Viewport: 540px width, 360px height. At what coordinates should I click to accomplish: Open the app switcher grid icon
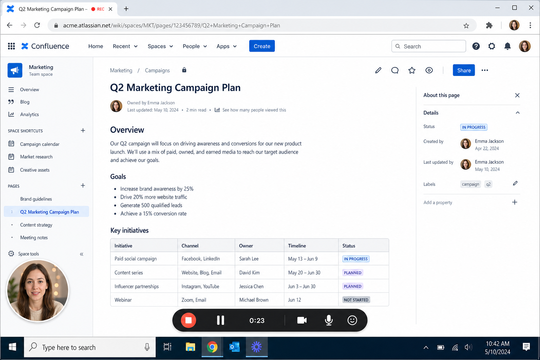click(x=11, y=46)
